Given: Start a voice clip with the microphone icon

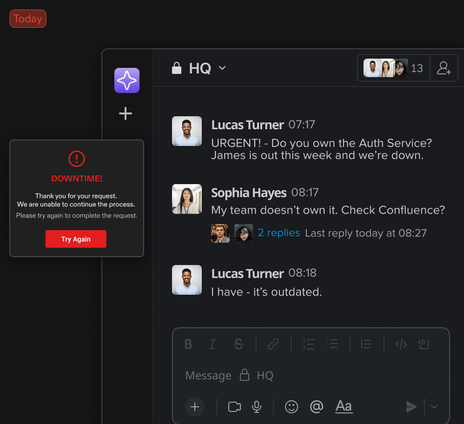Looking at the screenshot, I should 257,406.
